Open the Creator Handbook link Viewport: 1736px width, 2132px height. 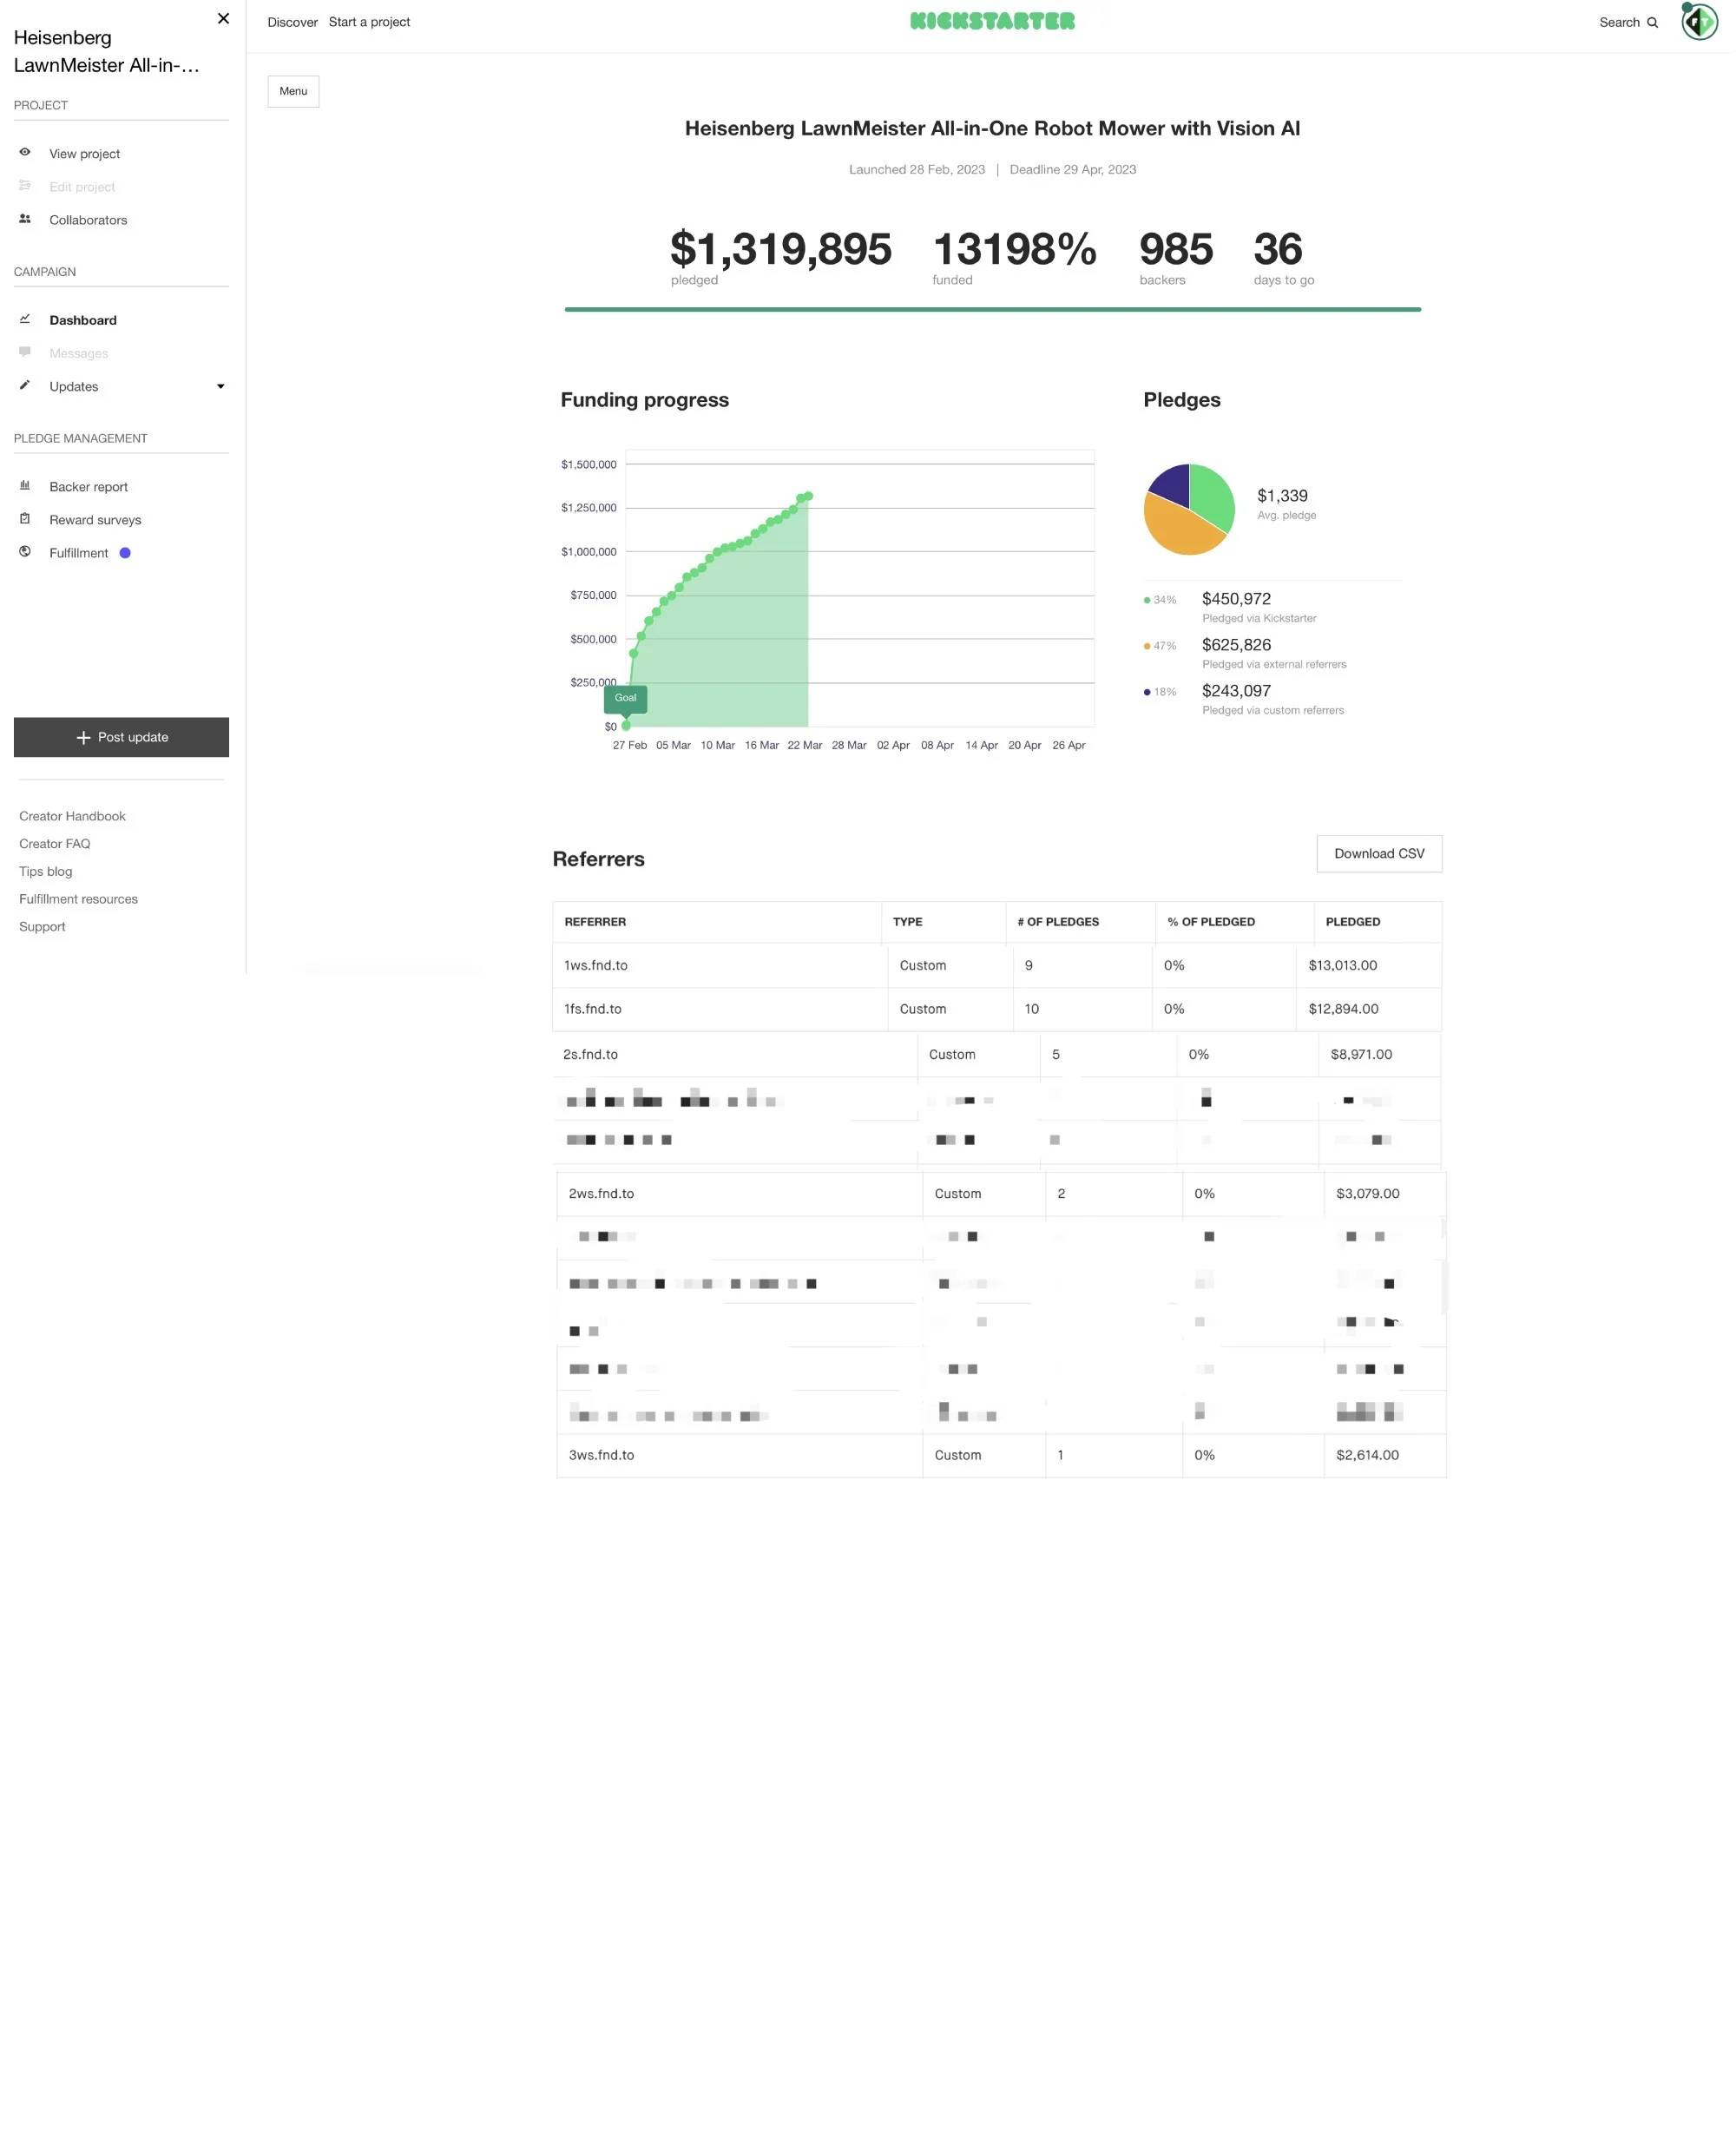pos(72,816)
